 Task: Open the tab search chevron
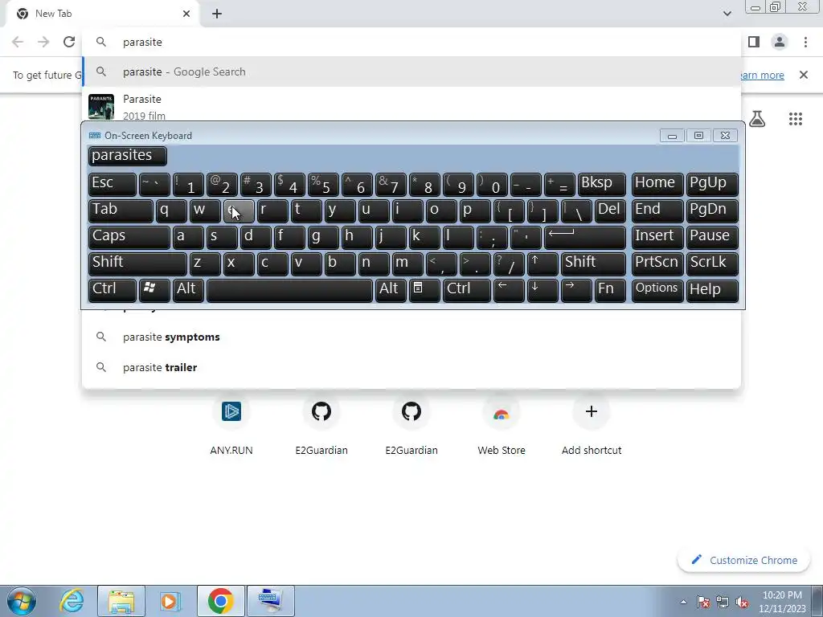(x=727, y=14)
